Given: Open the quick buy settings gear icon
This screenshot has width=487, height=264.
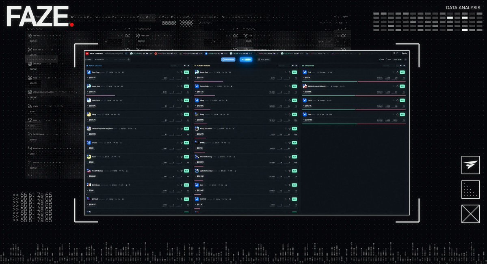Looking at the screenshot, I should (128, 59).
